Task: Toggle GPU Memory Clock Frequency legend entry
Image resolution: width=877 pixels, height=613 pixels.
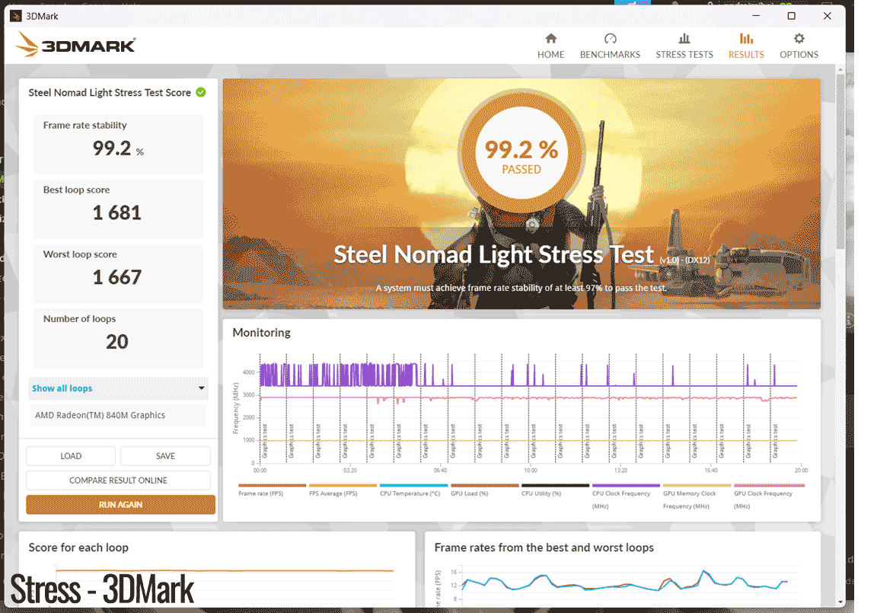Action: (x=697, y=496)
